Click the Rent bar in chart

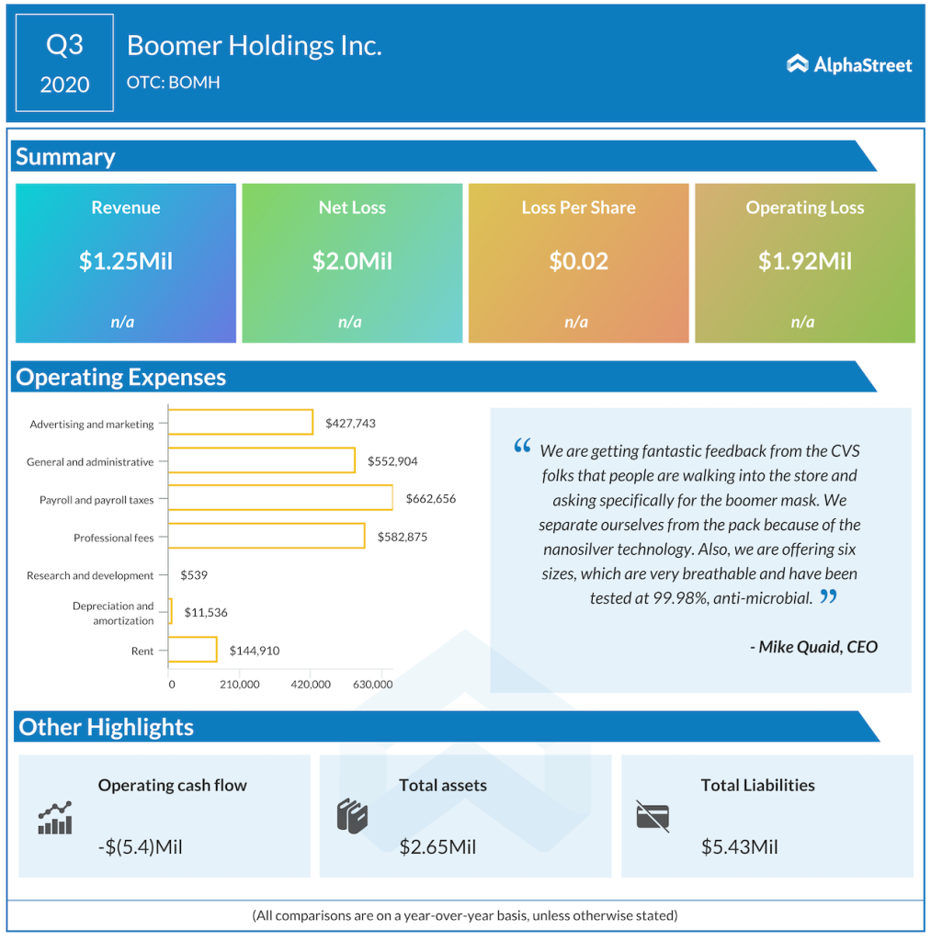(193, 650)
